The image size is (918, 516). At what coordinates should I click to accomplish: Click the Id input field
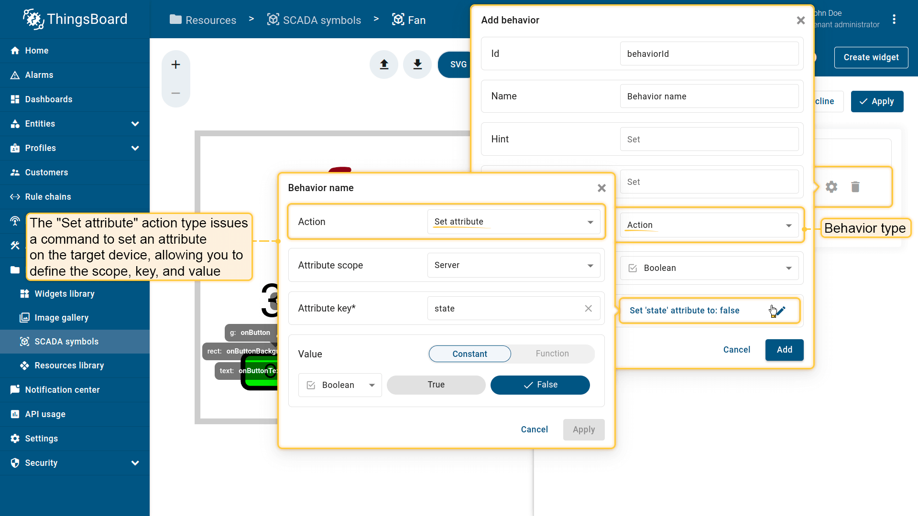(x=709, y=54)
